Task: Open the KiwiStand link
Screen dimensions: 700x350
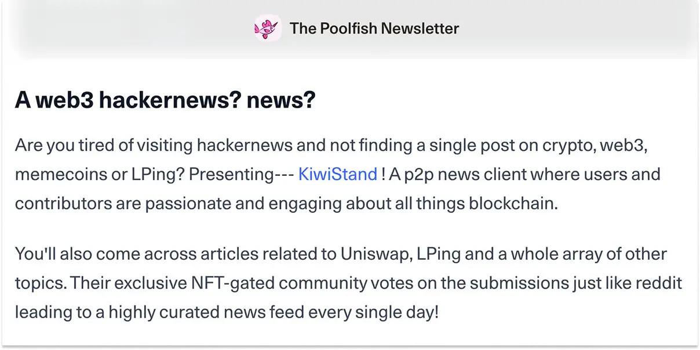Action: coord(337,174)
